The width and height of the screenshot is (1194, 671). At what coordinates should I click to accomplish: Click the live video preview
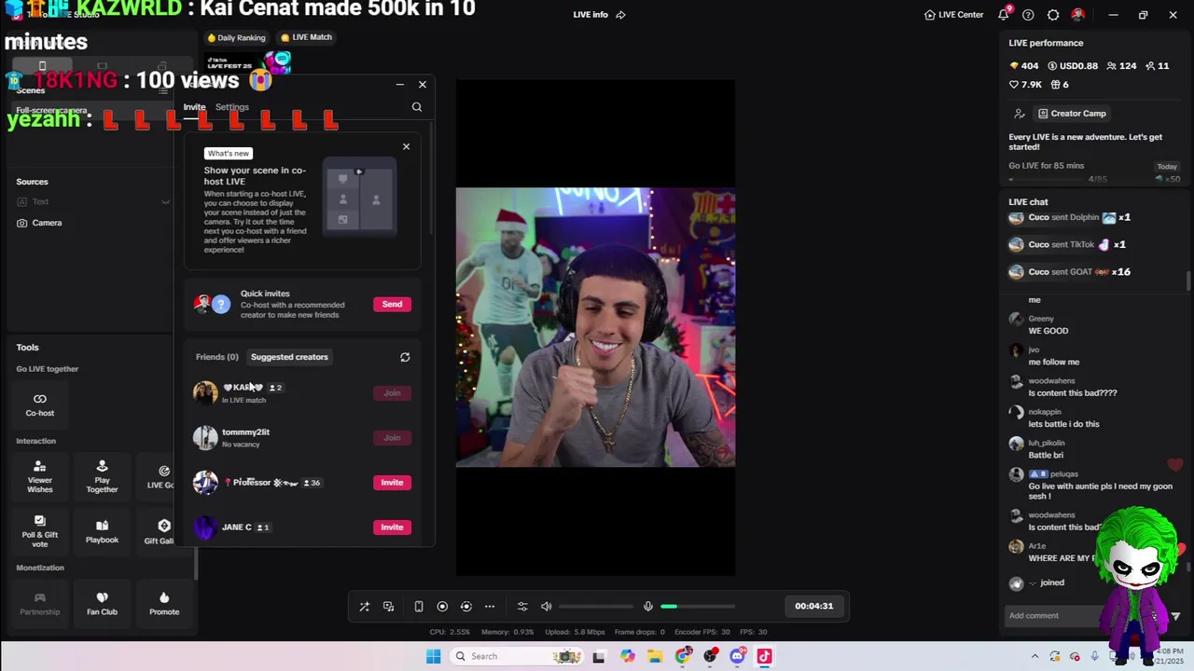[595, 327]
